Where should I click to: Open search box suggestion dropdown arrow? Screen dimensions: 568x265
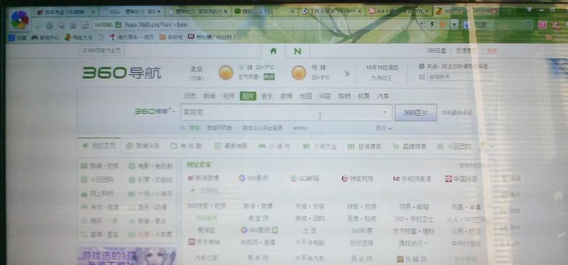(x=384, y=113)
